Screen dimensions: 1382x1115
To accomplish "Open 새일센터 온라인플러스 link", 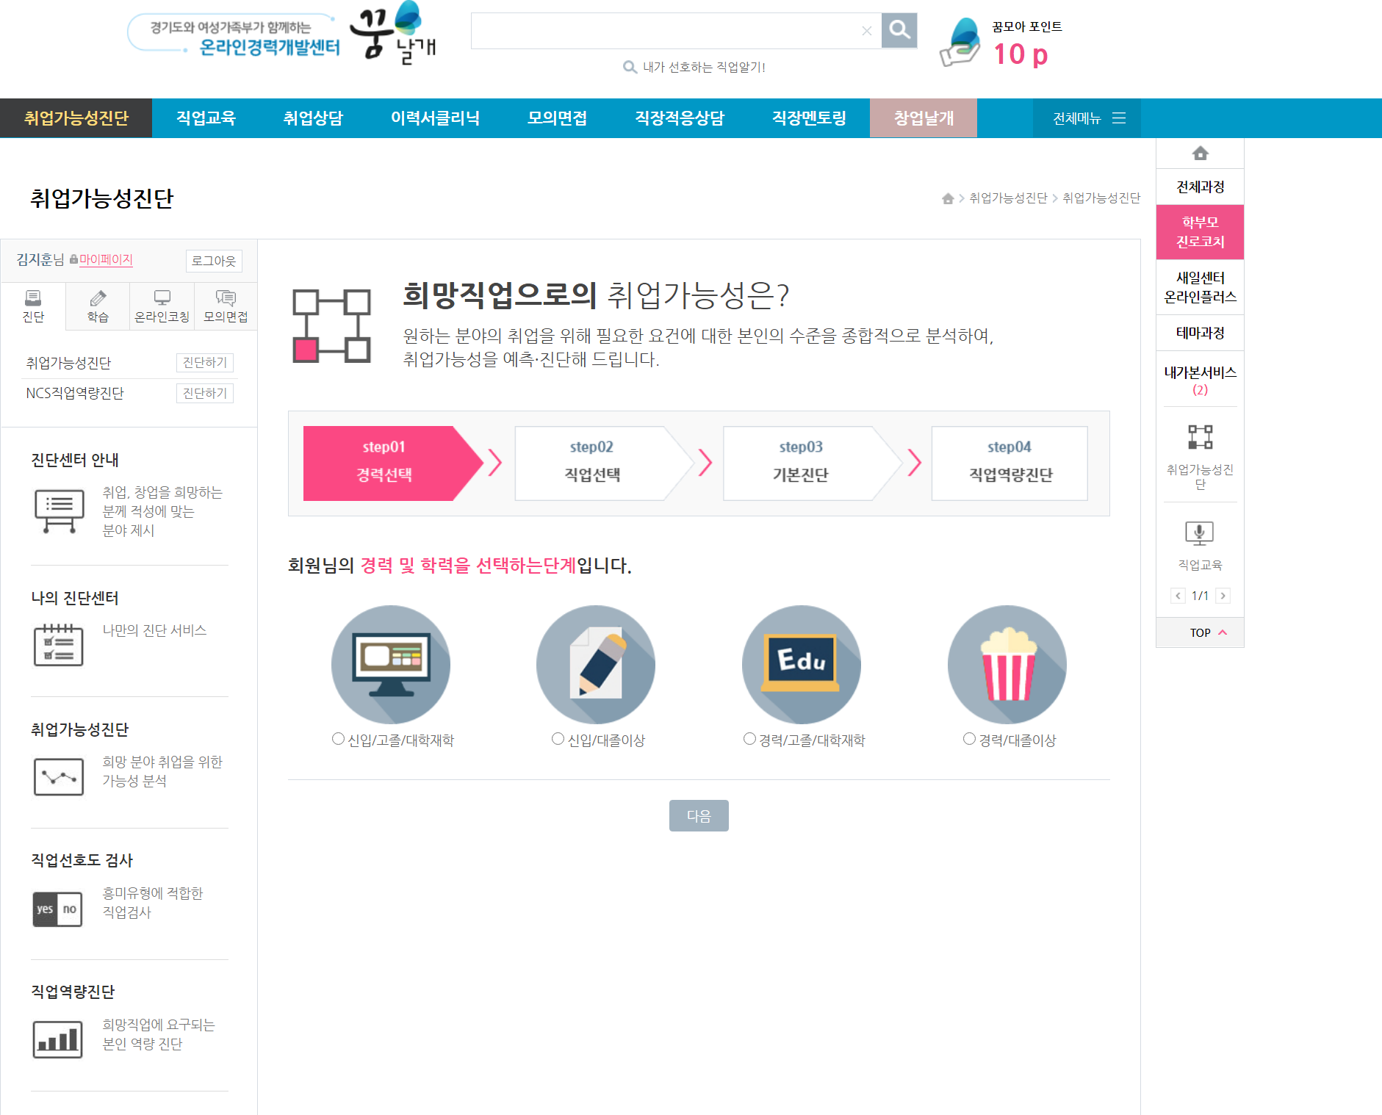I will (x=1200, y=287).
